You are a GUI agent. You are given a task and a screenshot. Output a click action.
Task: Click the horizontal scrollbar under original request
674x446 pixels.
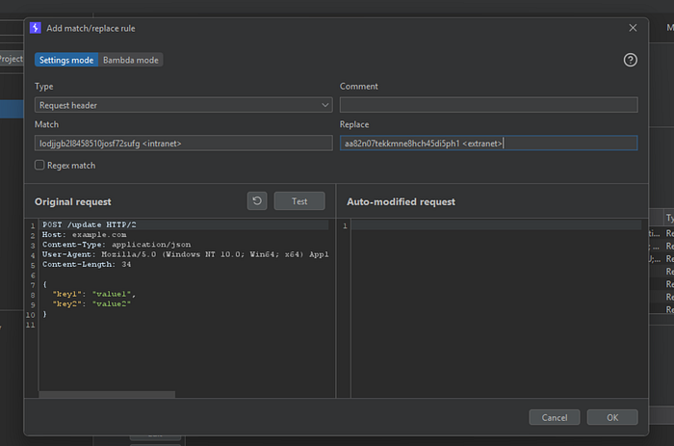point(107,394)
